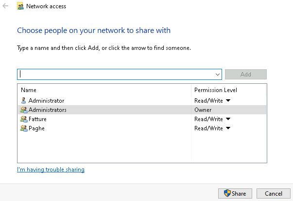
Task: Click the Network access title text
Action: pos(46,6)
